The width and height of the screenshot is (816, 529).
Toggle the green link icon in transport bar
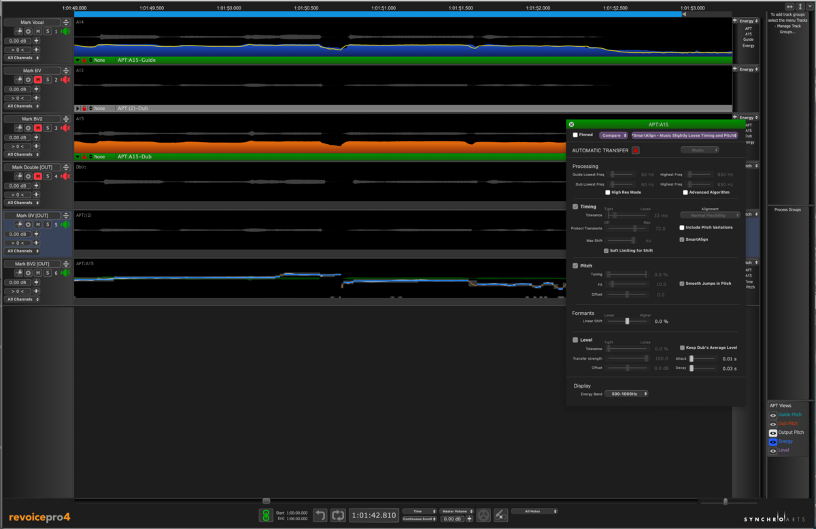coord(266,515)
